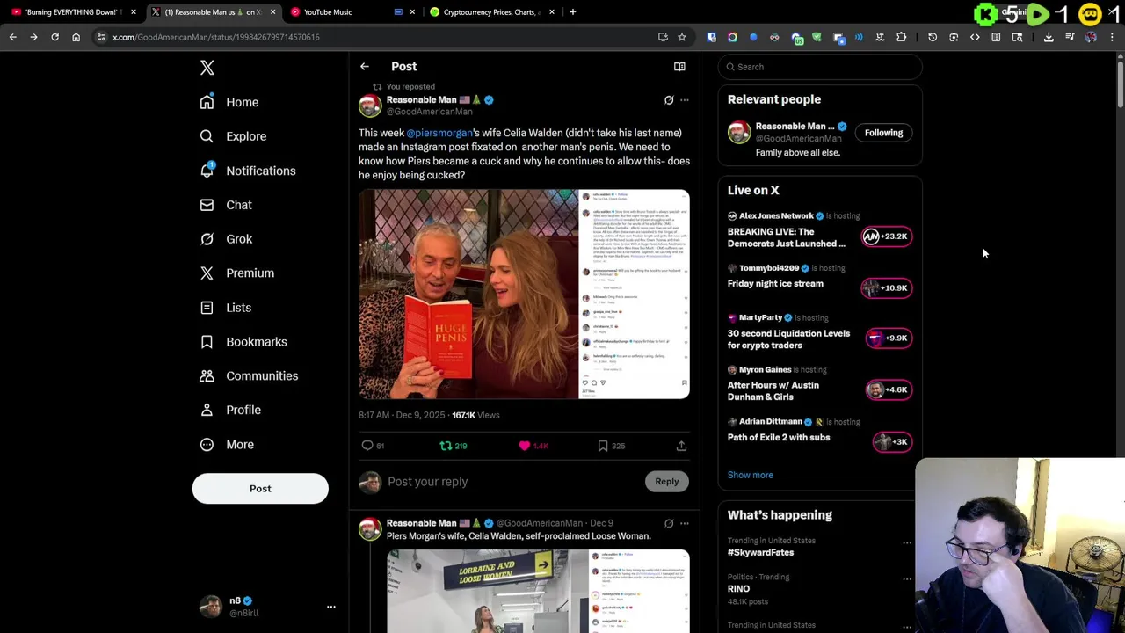Viewport: 1125px width, 633px height.
Task: Open Reasonable Man avatar on main post
Action: click(x=370, y=105)
